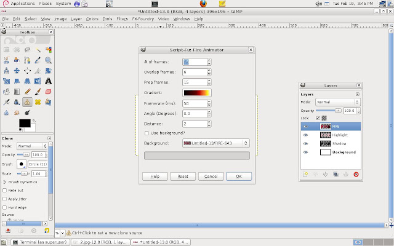Select the Rotate tool
The width and height of the screenshot is (394, 246).
[x=48, y=71]
